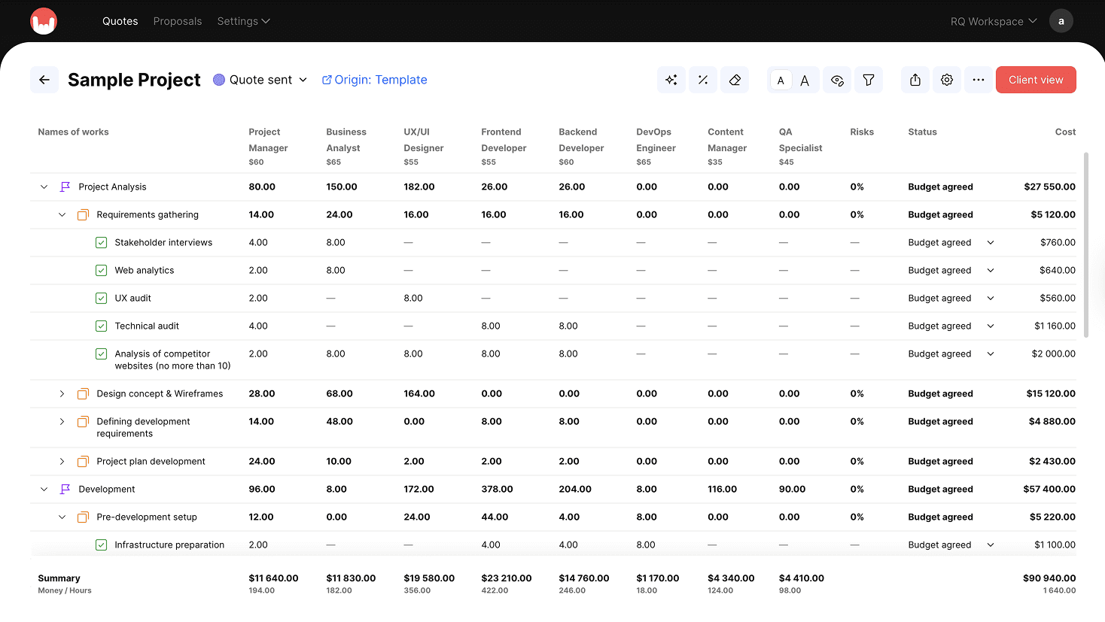Click the Project plan development group icon
Screen dimensions: 1105x622
click(84, 461)
